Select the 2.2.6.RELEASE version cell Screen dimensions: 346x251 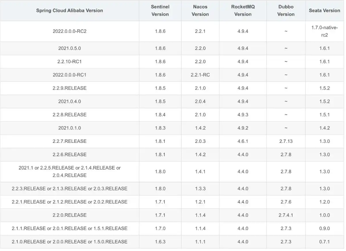point(69,154)
